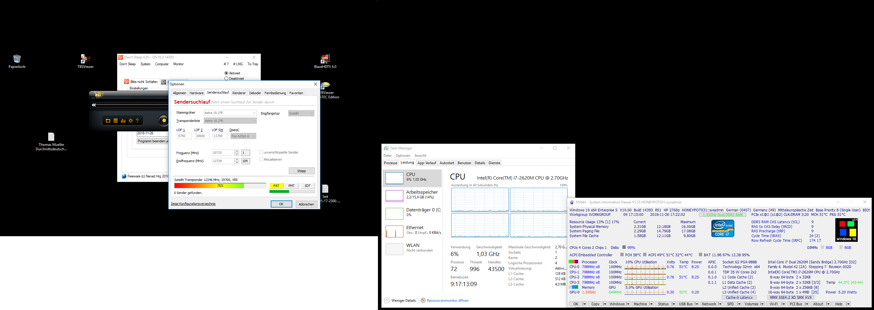Click the channel list icon in TBS player
The image size is (874, 310).
click(115, 121)
